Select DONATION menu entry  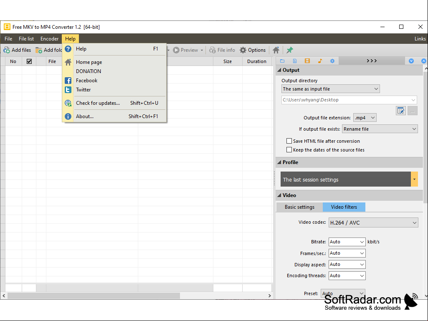click(x=115, y=71)
